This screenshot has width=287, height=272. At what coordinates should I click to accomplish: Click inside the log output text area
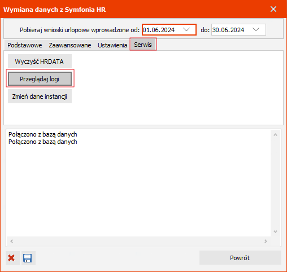click(x=138, y=183)
